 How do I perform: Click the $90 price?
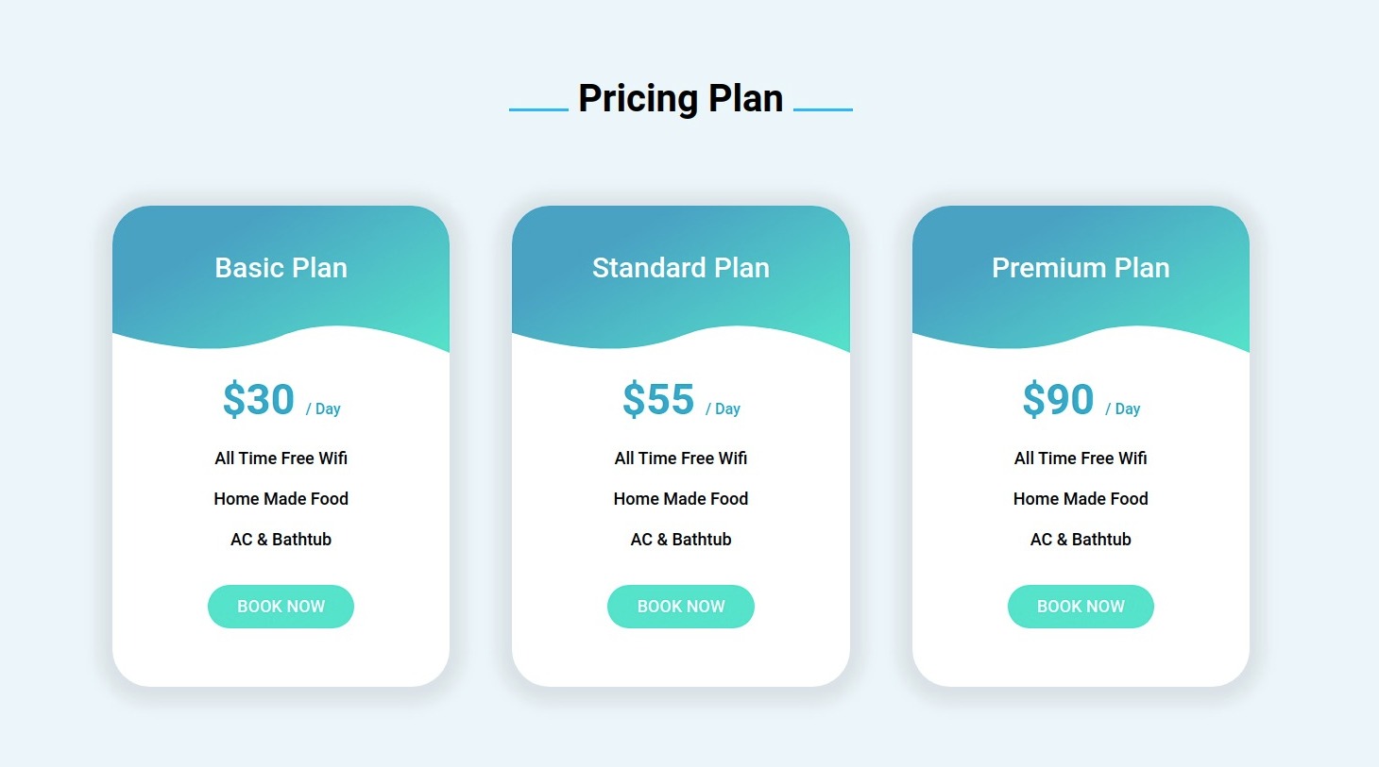click(x=1058, y=399)
